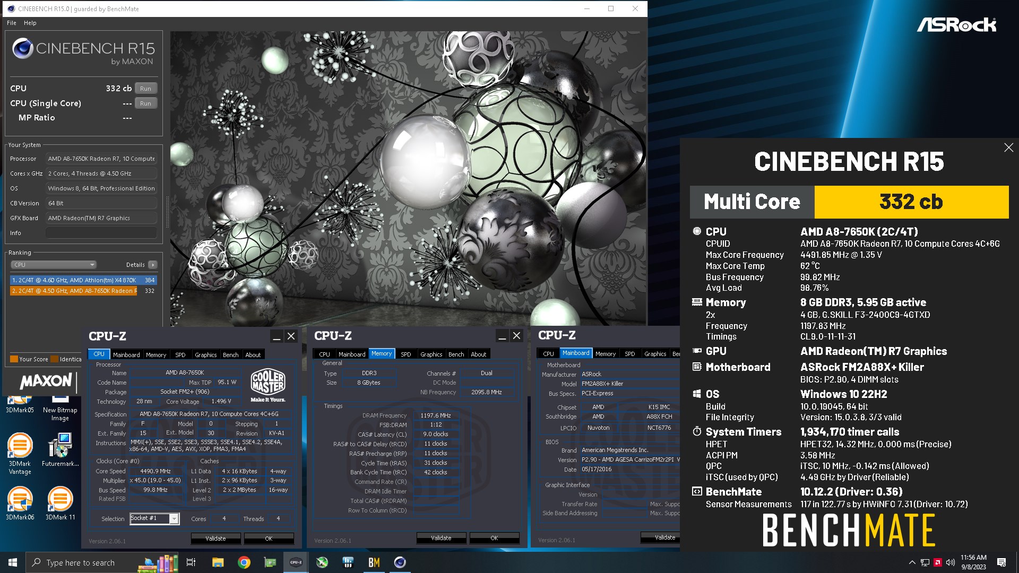Click OK in the first CPU-Z window

tap(269, 538)
